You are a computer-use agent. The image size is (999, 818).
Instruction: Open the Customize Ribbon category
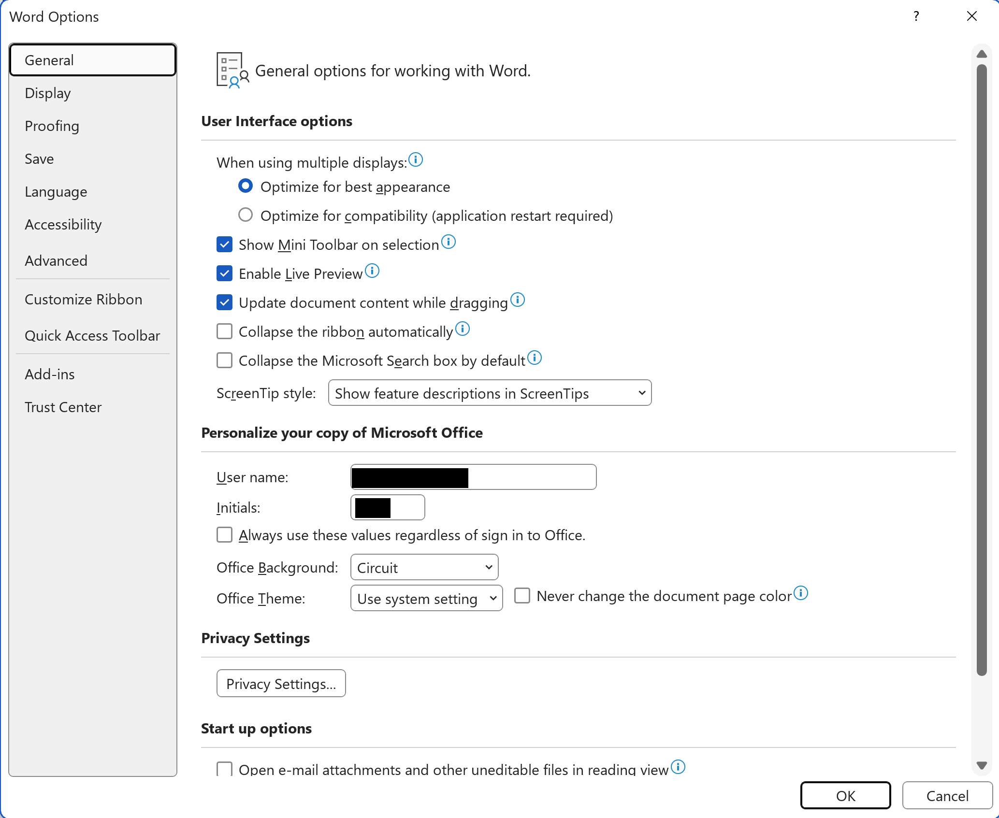83,300
